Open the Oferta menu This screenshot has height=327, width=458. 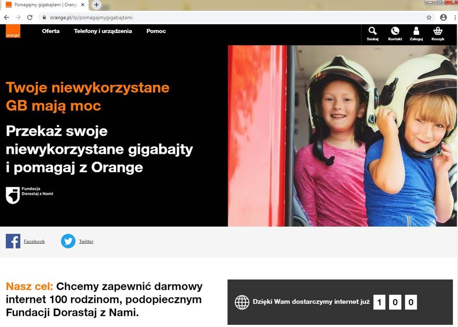pyautogui.click(x=50, y=31)
